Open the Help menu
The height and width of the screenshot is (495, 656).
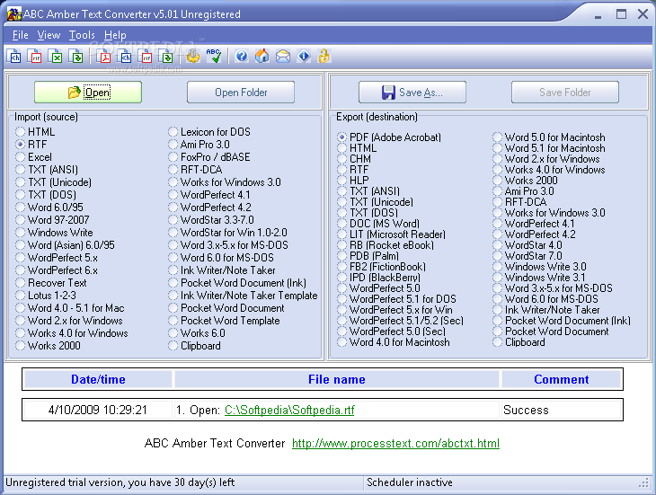[115, 35]
